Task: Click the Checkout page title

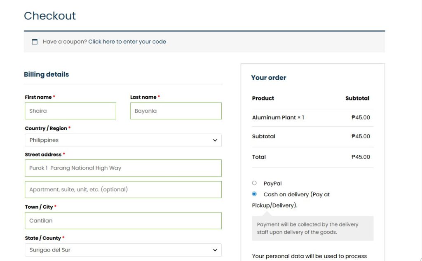Action: point(50,16)
